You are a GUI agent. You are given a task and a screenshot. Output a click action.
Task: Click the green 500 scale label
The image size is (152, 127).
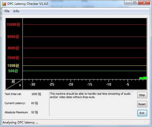tap(13, 71)
